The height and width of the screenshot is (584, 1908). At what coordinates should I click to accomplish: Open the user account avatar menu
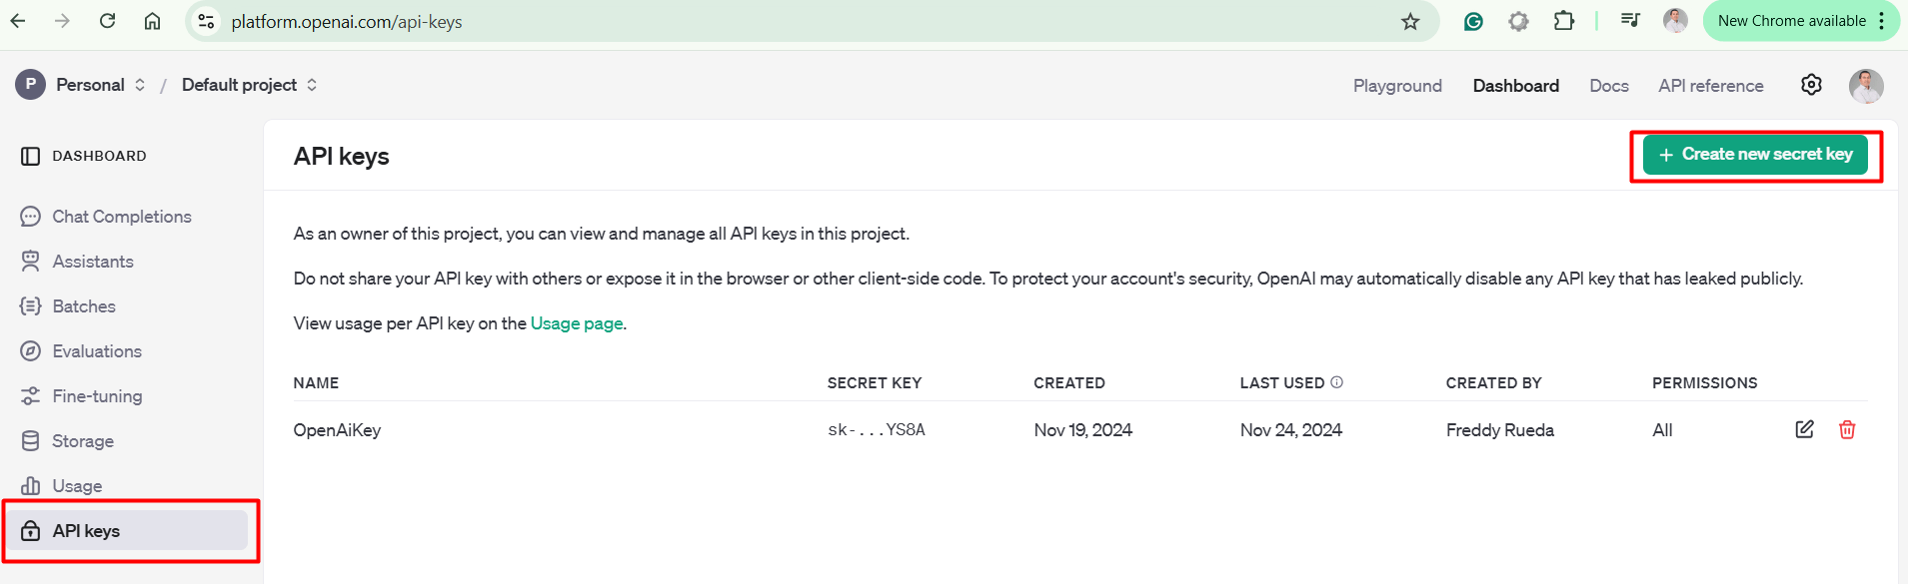click(x=1866, y=86)
